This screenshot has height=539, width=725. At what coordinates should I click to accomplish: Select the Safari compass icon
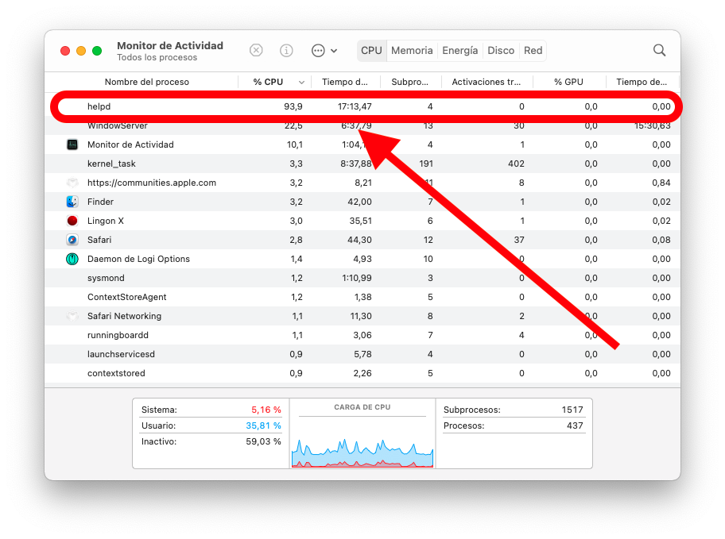(72, 240)
